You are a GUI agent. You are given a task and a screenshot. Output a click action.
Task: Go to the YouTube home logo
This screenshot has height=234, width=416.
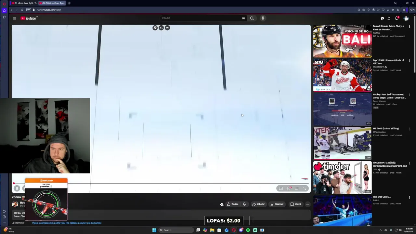point(28,18)
